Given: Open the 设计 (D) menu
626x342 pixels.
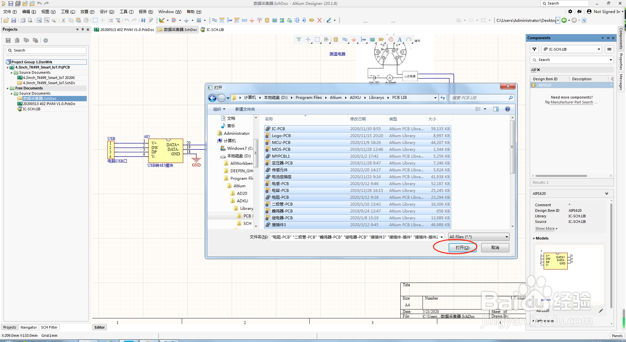Looking at the screenshot, I should coord(107,11).
